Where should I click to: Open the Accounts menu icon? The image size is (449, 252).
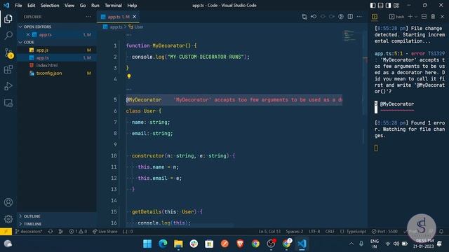8,202
